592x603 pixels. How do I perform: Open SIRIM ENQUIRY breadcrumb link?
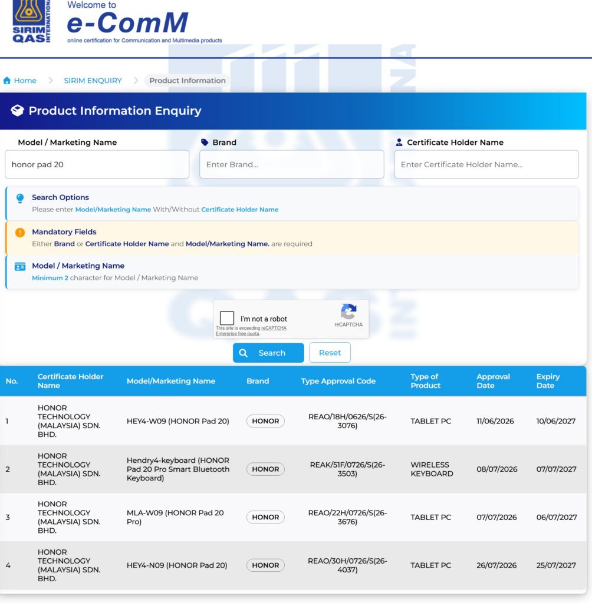pos(93,81)
